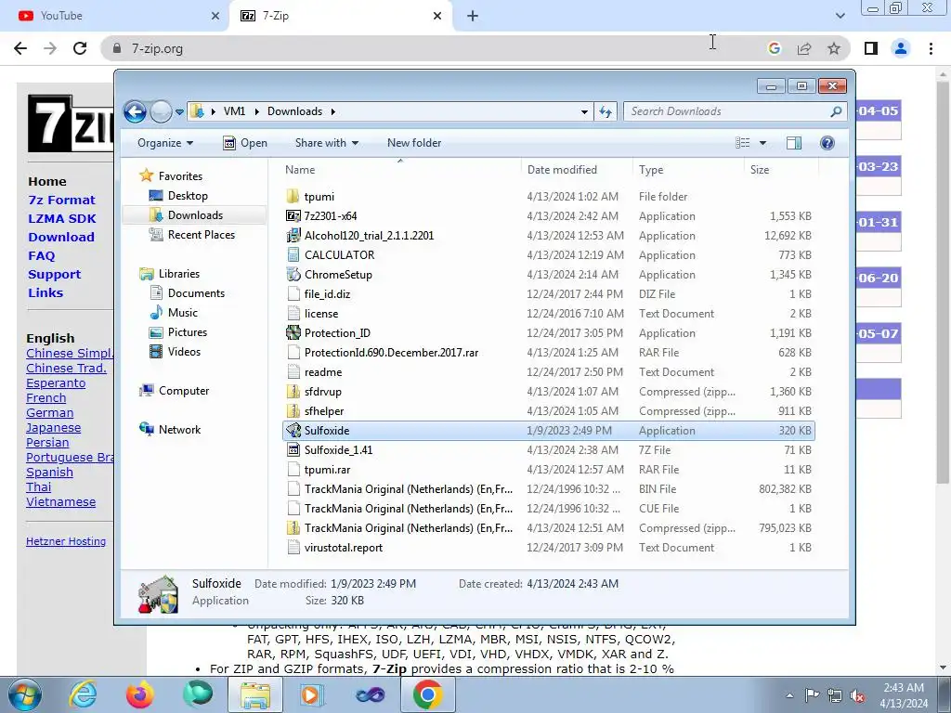Open Hetzner Hosting link

[x=66, y=541]
